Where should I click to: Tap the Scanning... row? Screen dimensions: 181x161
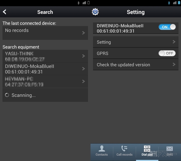tap(45, 95)
